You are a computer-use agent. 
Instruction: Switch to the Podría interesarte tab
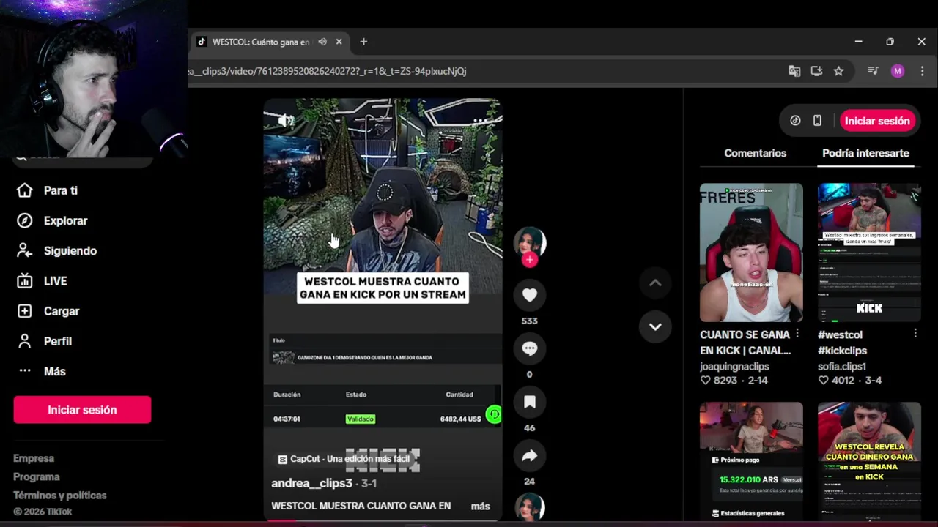point(865,153)
